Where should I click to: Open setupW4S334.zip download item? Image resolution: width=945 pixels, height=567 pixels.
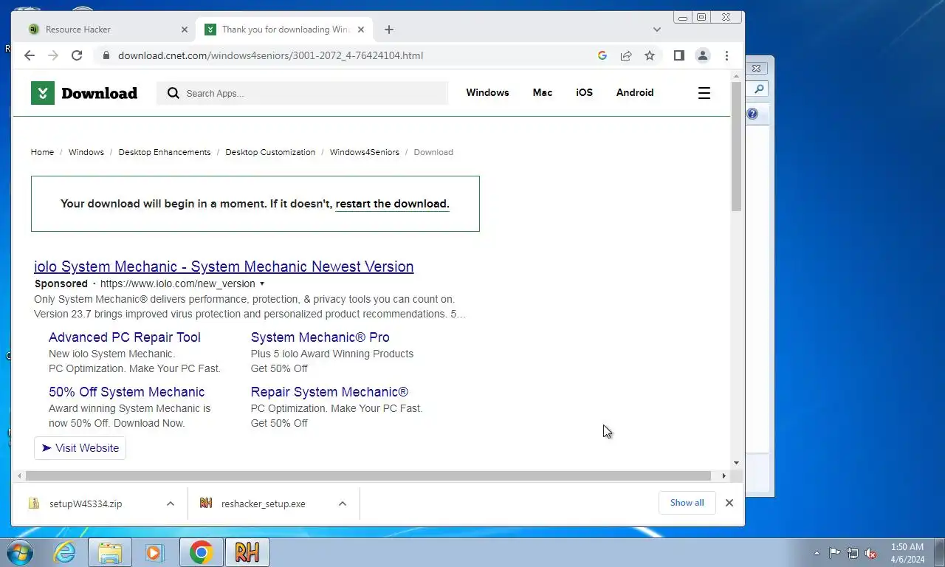point(86,504)
